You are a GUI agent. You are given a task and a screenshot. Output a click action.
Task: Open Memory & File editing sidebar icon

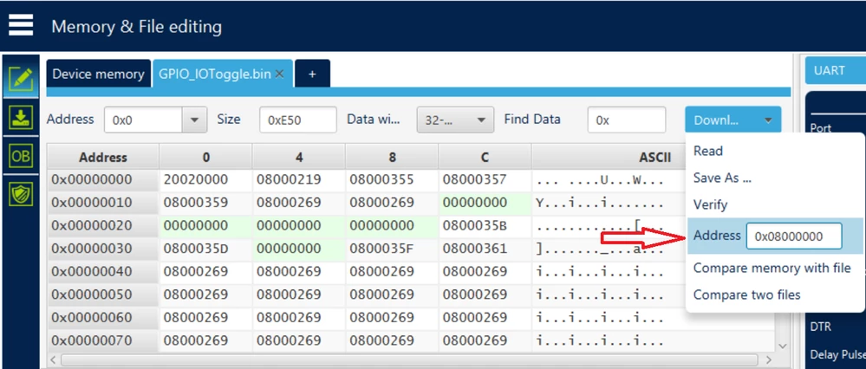point(21,80)
